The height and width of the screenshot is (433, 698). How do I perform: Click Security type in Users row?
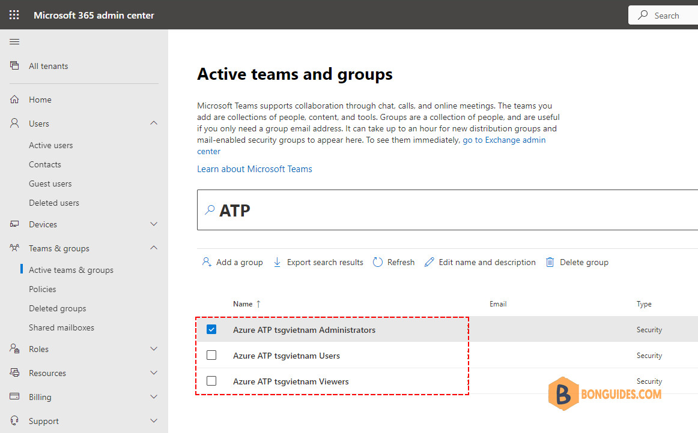(649, 356)
